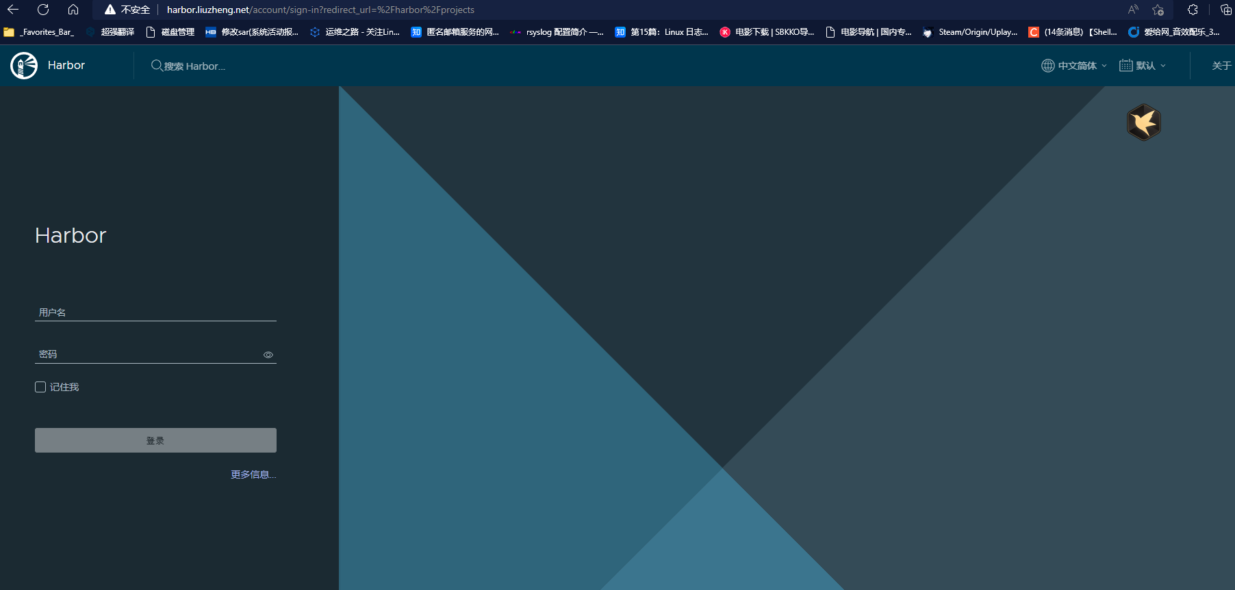Screen dimensions: 1235x590
Task: Open the 第15篇: Linux 日志... bookmark
Action: click(x=661, y=32)
